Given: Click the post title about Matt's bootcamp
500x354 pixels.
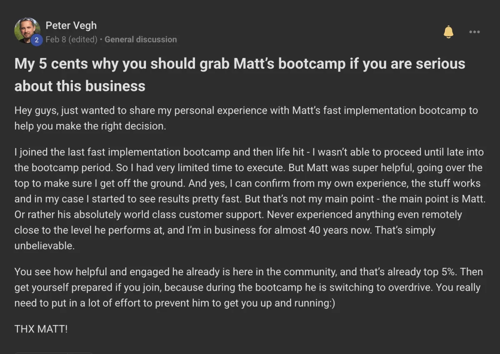Looking at the screenshot, I should point(240,75).
